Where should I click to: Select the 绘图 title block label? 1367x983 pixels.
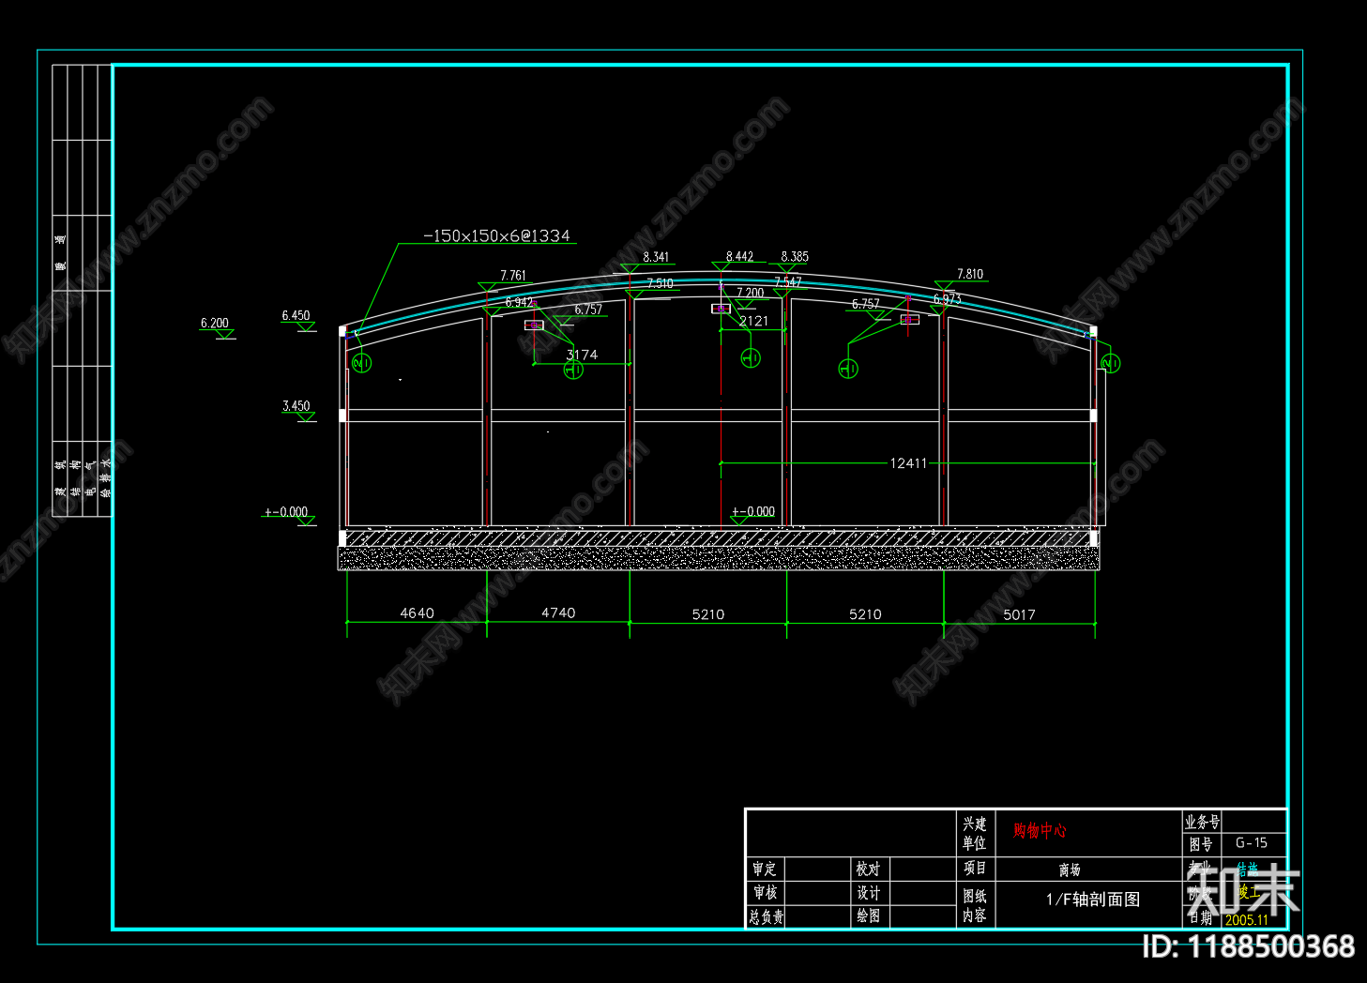click(x=868, y=916)
